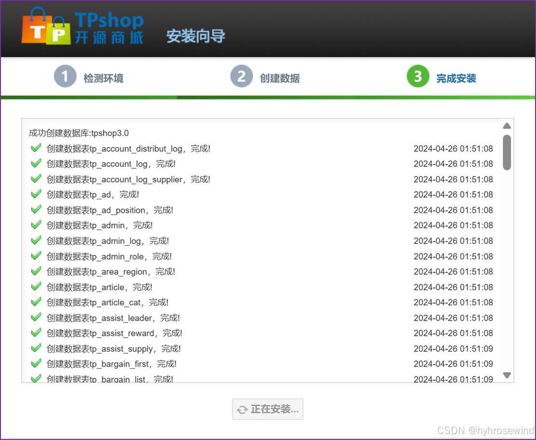The image size is (536, 440).
Task: Click timestamp on tp_assist_supply row
Action: [x=453, y=349]
